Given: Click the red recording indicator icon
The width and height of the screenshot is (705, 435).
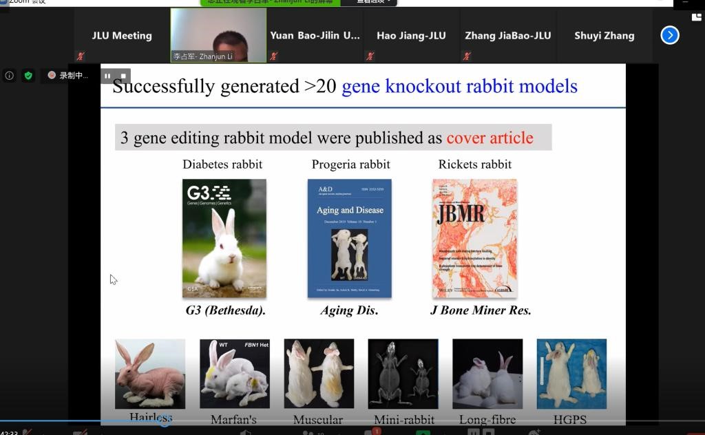Looking at the screenshot, I should [x=52, y=76].
